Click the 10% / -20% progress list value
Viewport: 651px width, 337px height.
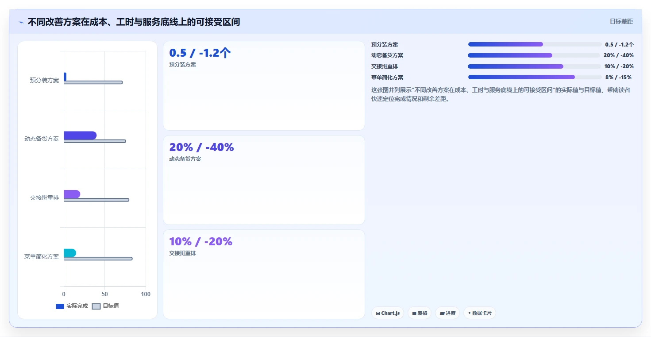619,66
